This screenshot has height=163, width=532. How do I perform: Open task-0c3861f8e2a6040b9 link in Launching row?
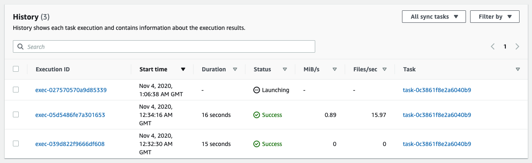pyautogui.click(x=437, y=90)
